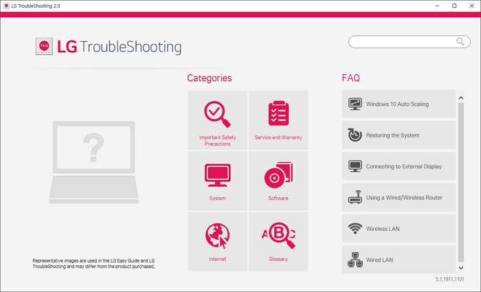Viewport: 481px width, 292px height.
Task: Click the laptop question mark image
Action: pos(94,162)
